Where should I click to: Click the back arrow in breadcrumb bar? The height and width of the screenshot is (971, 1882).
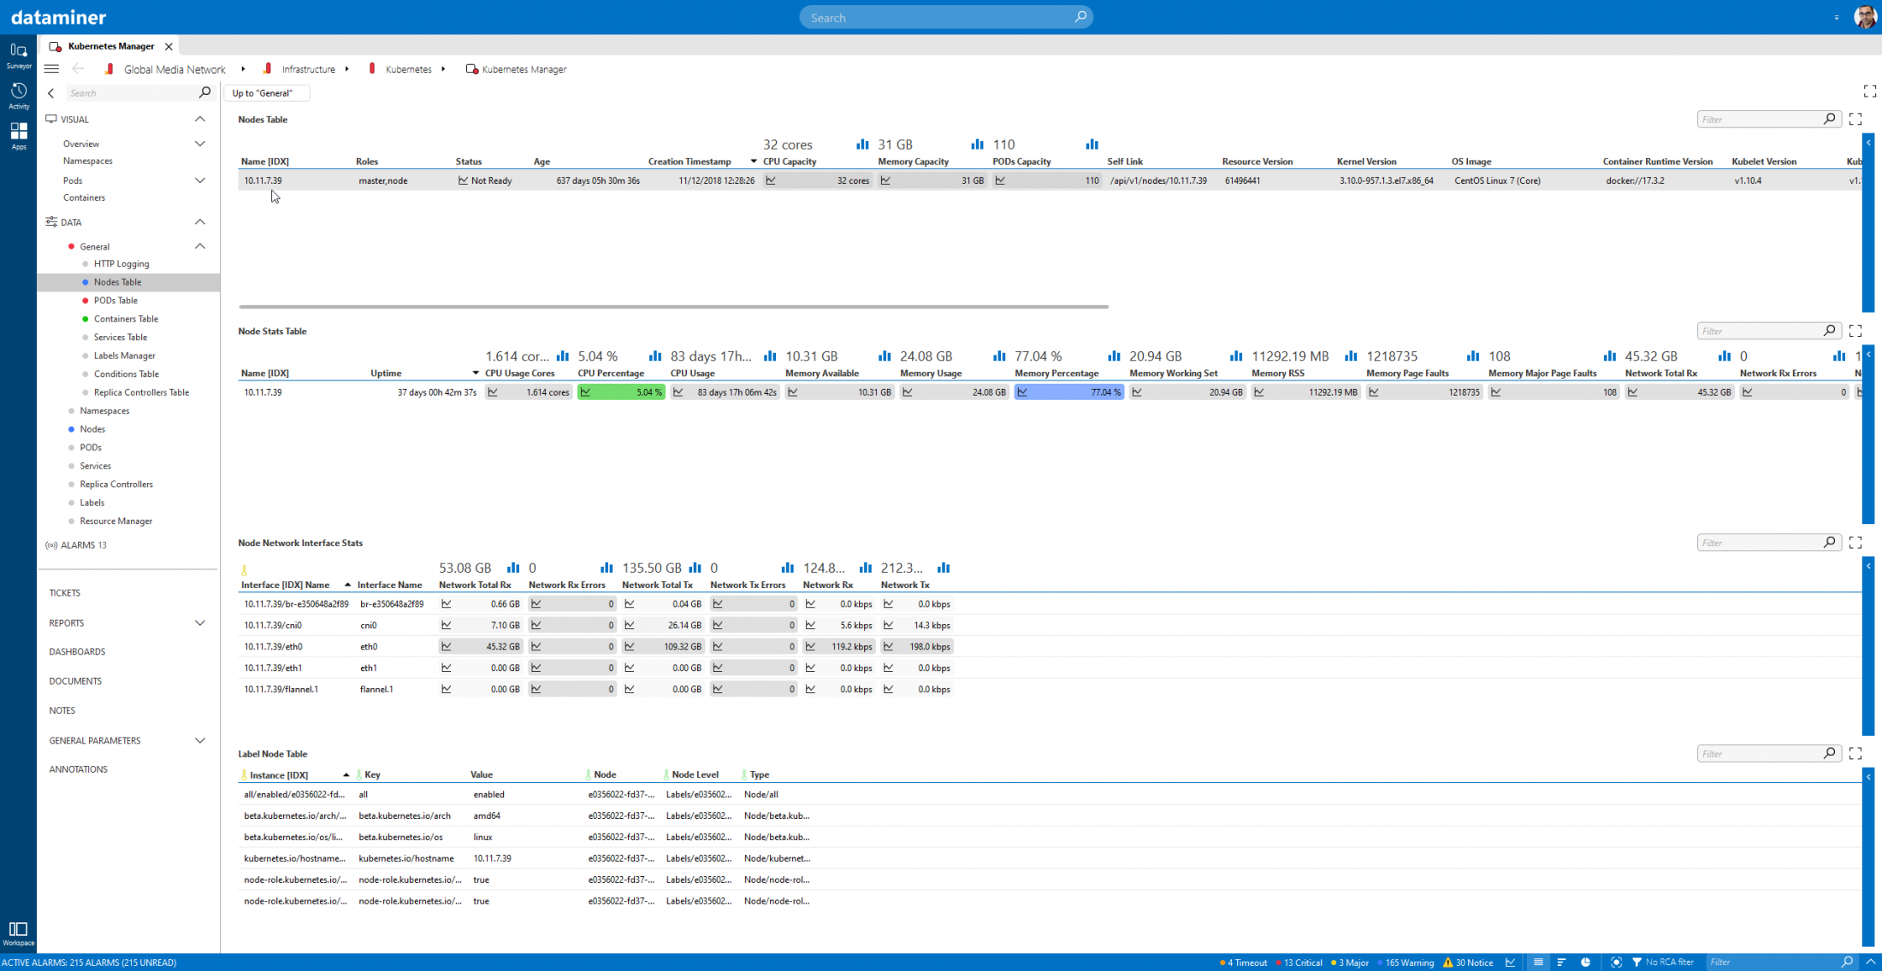(78, 69)
